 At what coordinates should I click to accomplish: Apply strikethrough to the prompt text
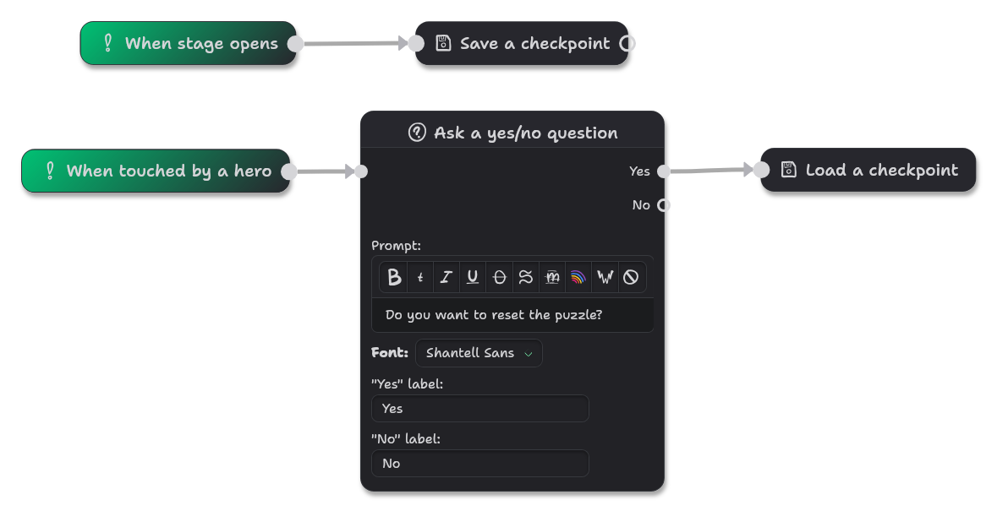point(499,276)
